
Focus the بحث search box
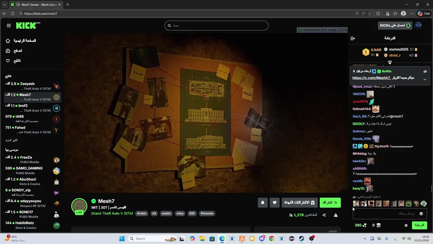pos(216,25)
